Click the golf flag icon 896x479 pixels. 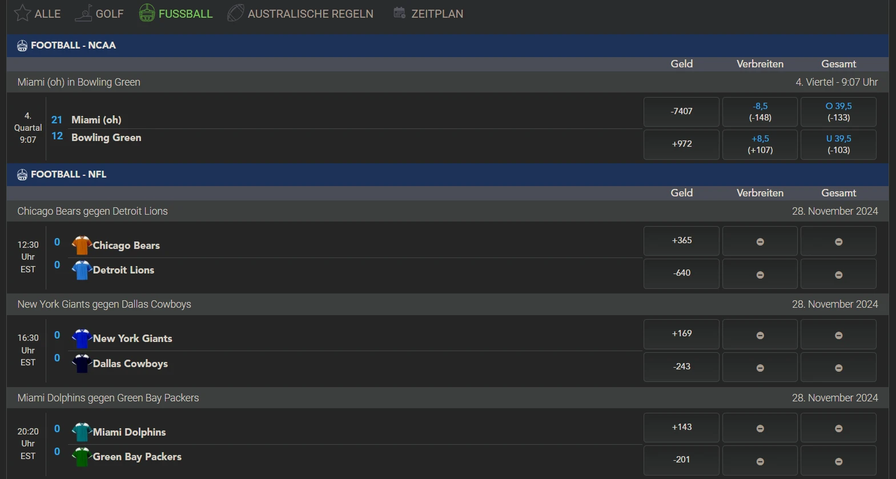pyautogui.click(x=83, y=13)
